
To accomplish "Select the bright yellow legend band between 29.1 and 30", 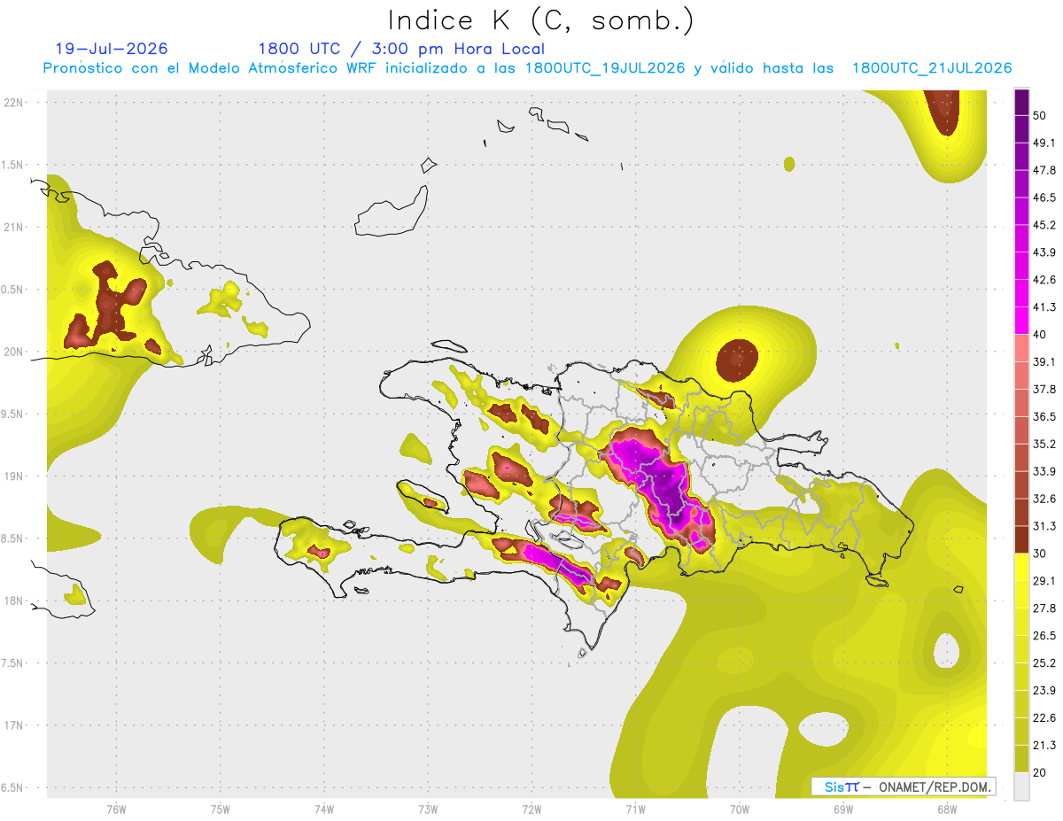I will 1021,567.
